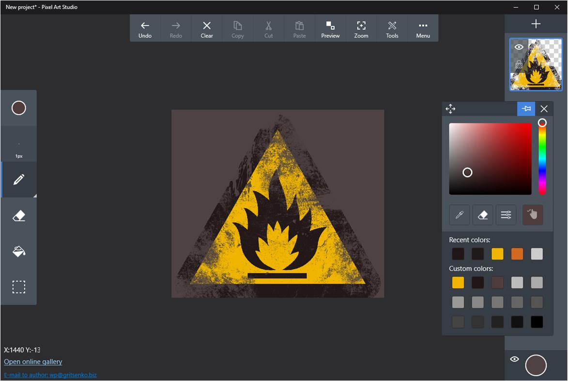Select the Eraser tool in the left sidebar
Screen dimensions: 568x381
point(18,215)
